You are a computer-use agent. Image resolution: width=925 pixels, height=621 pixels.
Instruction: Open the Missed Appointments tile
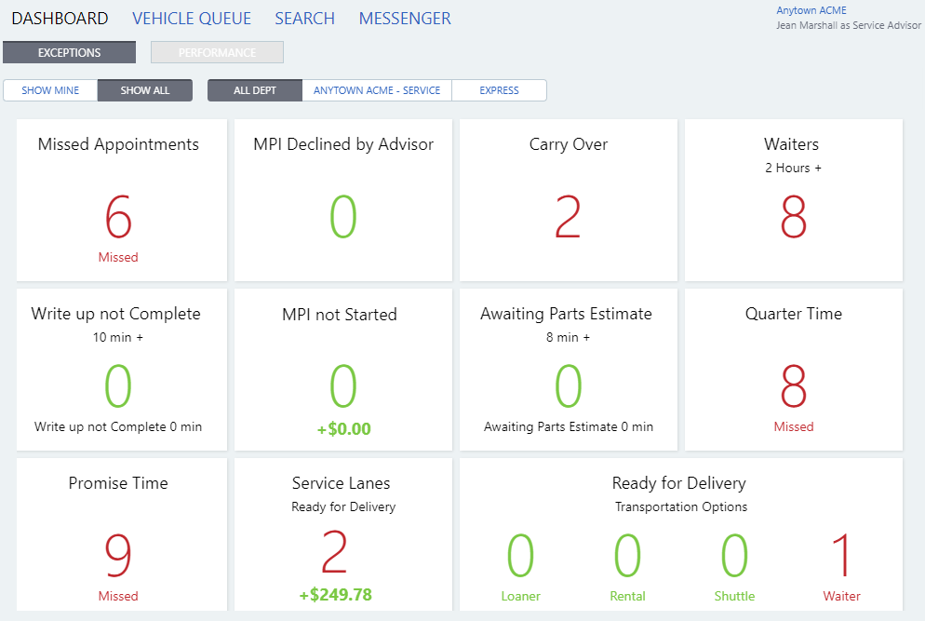coord(119,199)
